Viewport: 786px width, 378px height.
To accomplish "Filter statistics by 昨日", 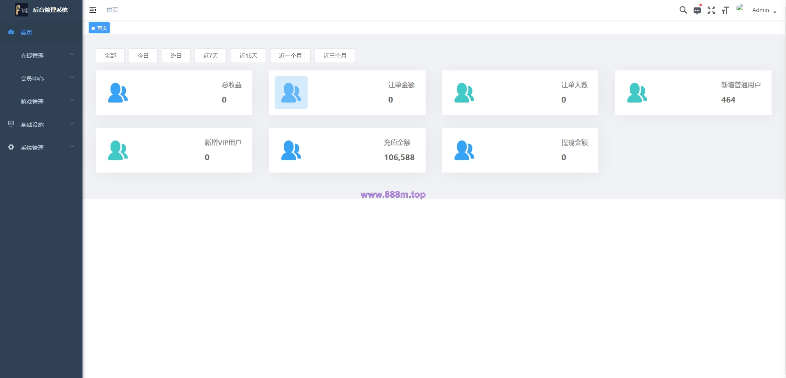I will (x=176, y=56).
